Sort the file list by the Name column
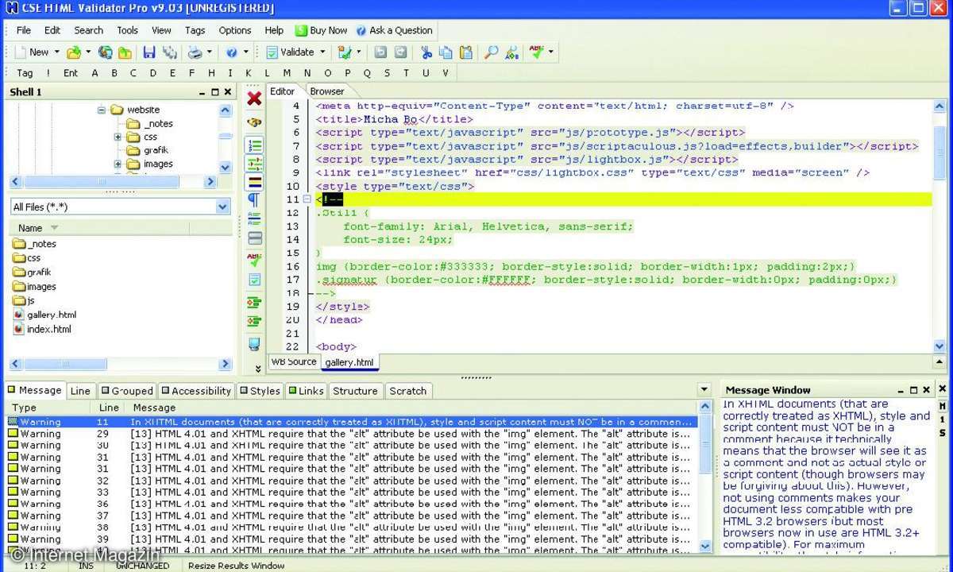953x572 pixels. pos(30,228)
